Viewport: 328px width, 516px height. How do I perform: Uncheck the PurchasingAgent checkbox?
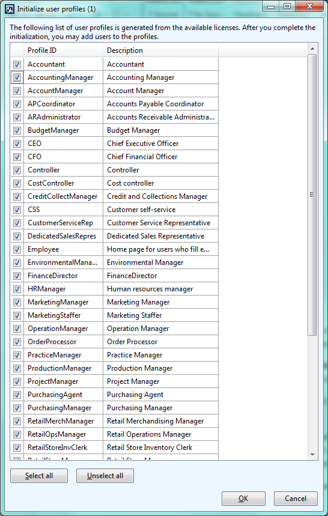coord(17,395)
